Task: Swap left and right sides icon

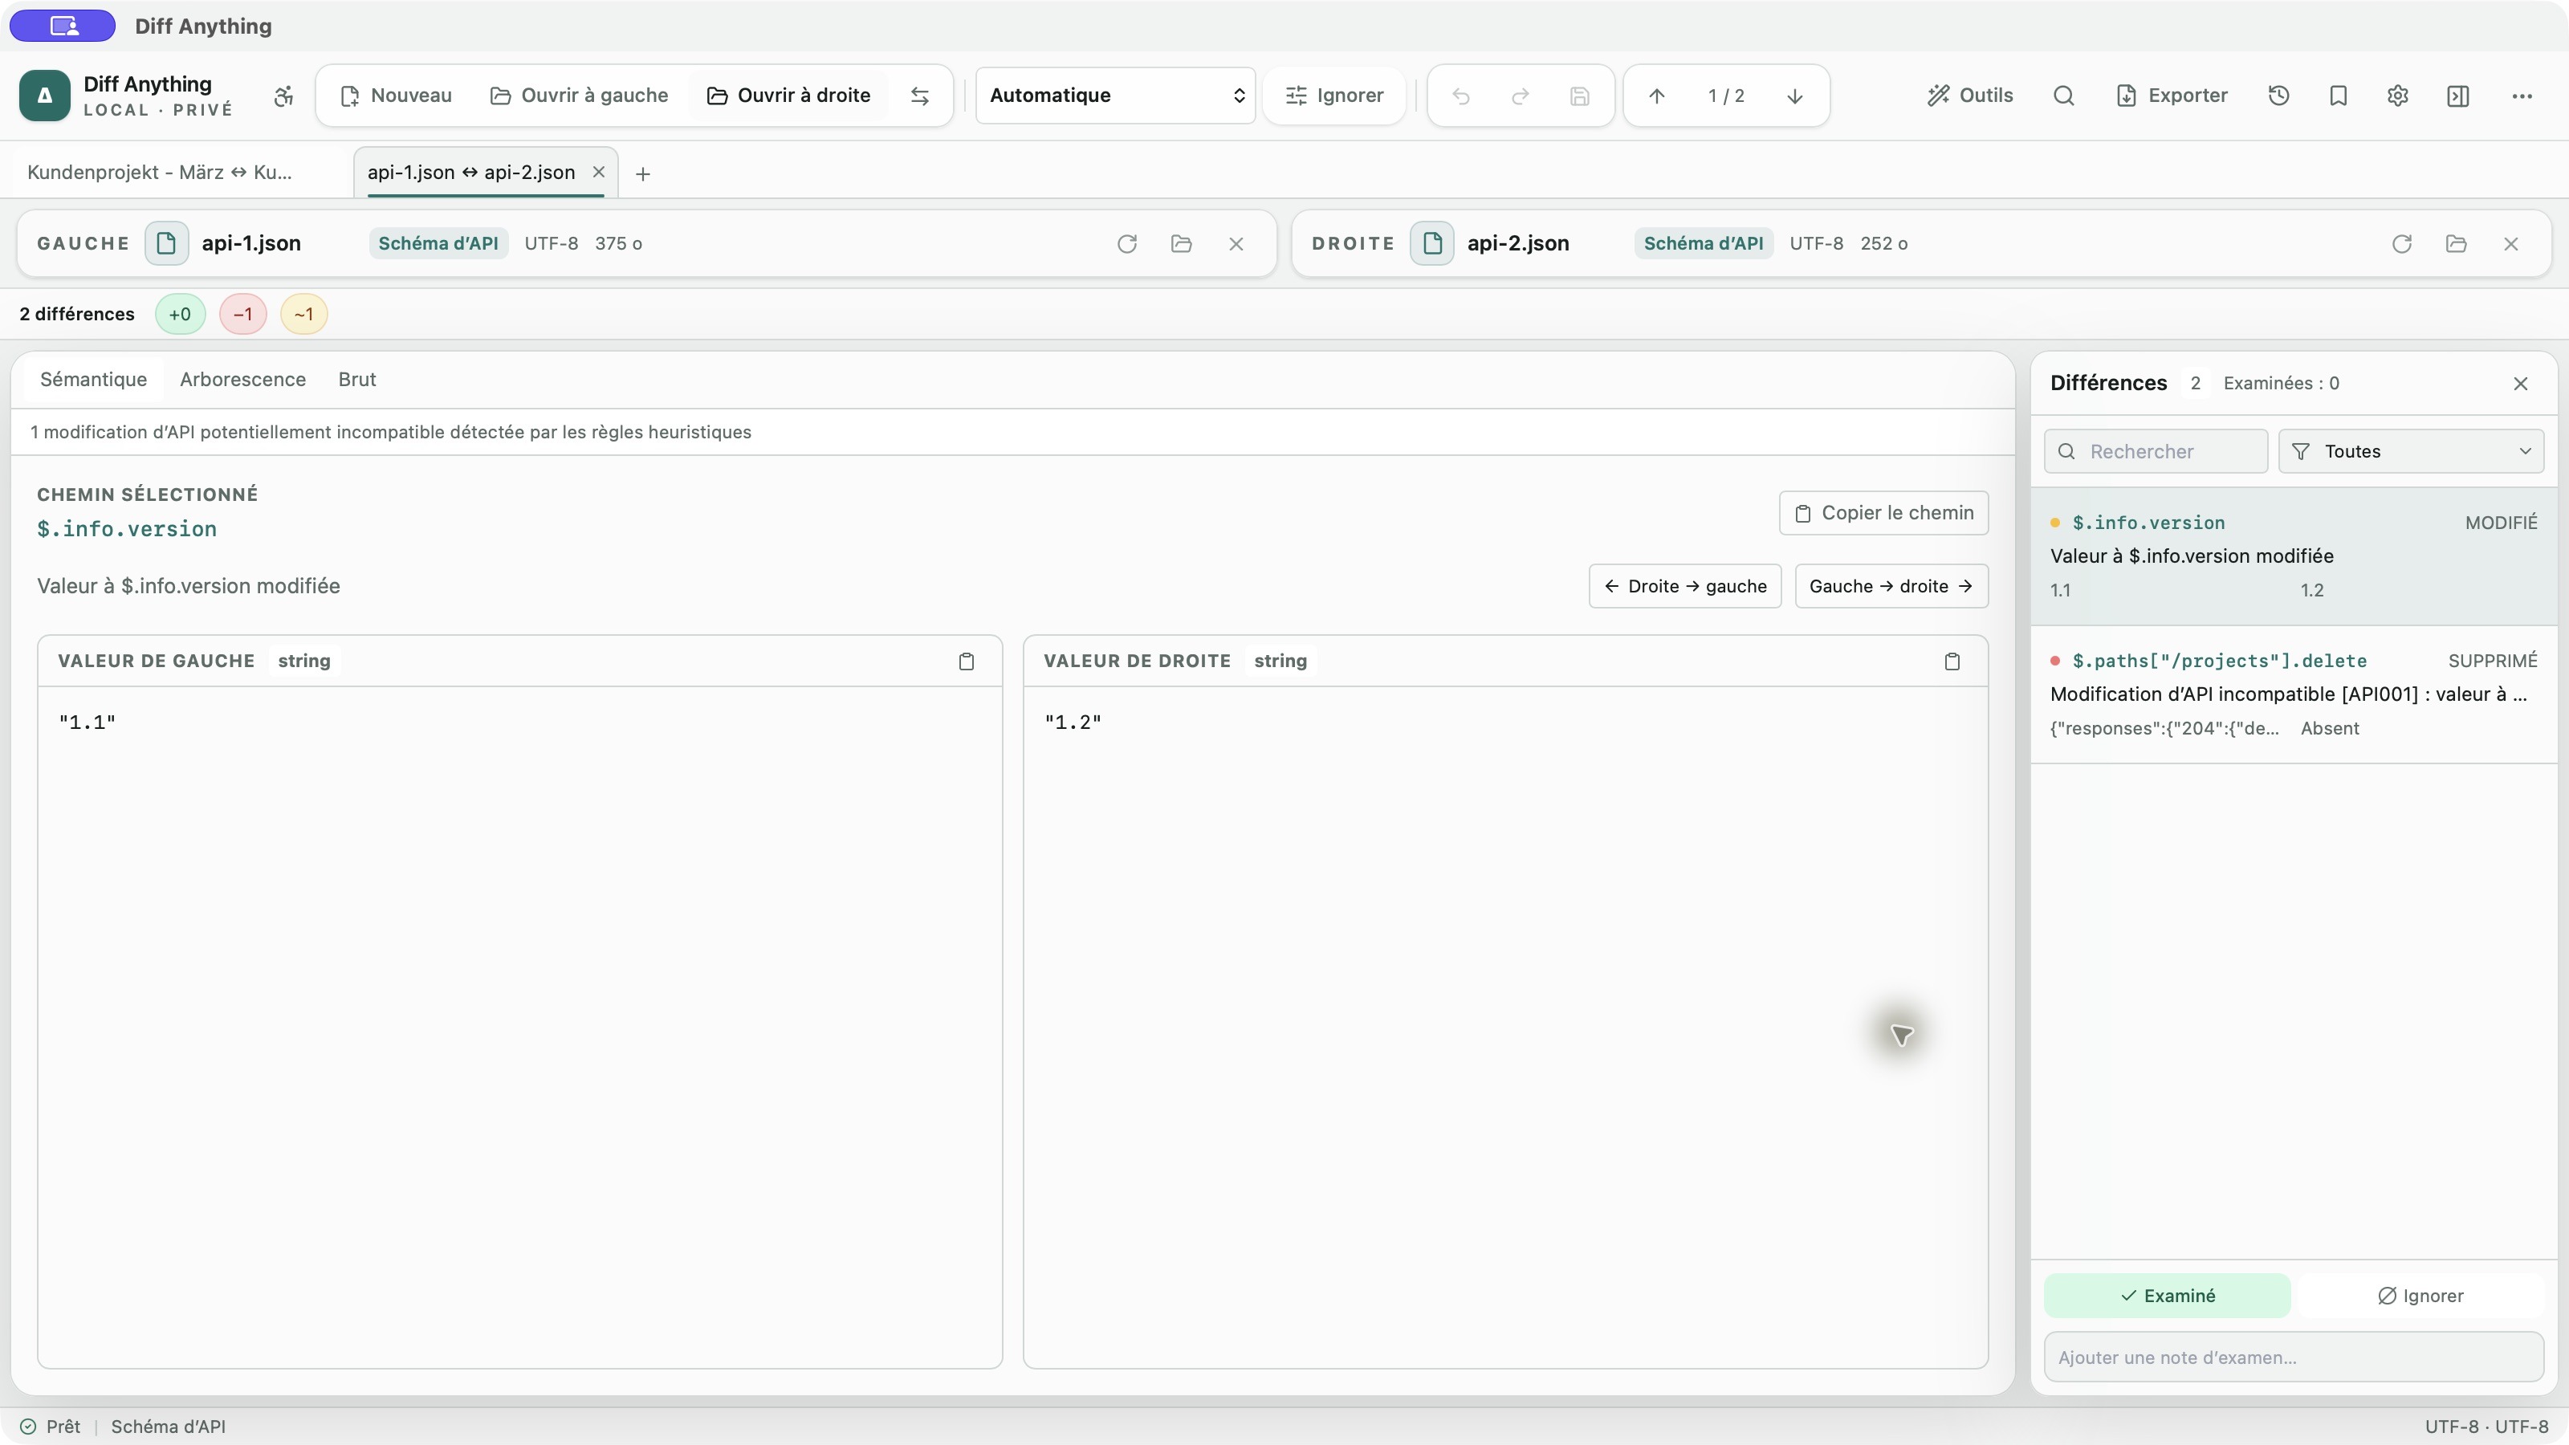Action: pos(919,96)
